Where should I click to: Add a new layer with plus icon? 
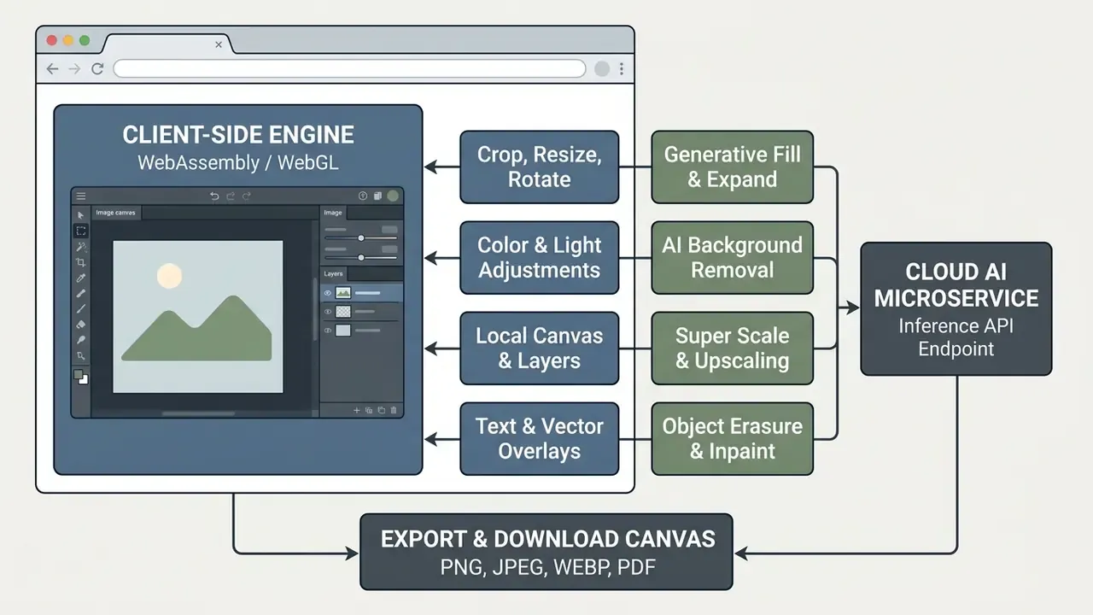[x=356, y=410]
